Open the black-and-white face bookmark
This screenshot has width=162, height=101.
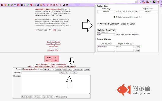pos(34,5)
